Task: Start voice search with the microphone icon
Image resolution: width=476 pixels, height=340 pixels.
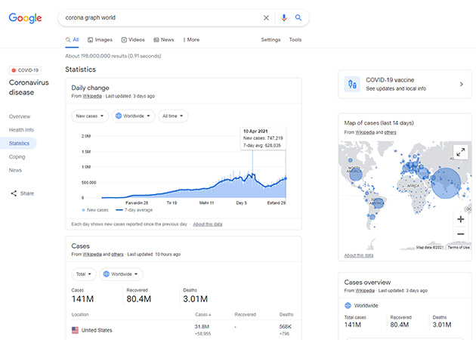Action: click(x=284, y=18)
